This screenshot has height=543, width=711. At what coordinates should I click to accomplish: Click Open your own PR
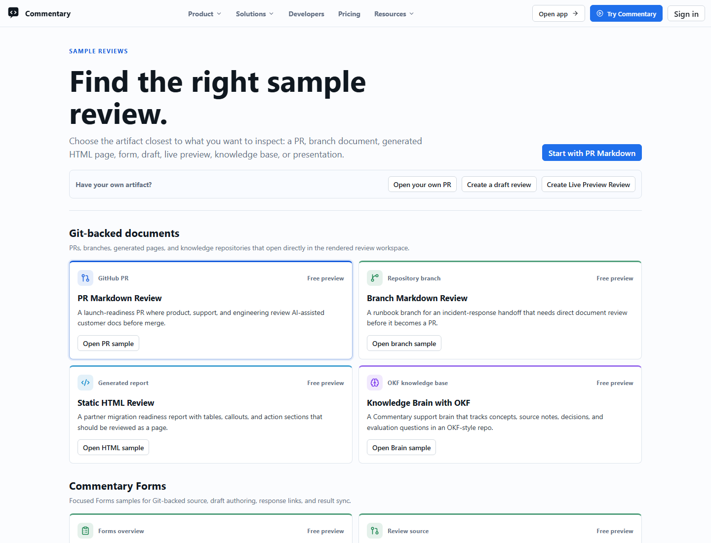(x=422, y=184)
